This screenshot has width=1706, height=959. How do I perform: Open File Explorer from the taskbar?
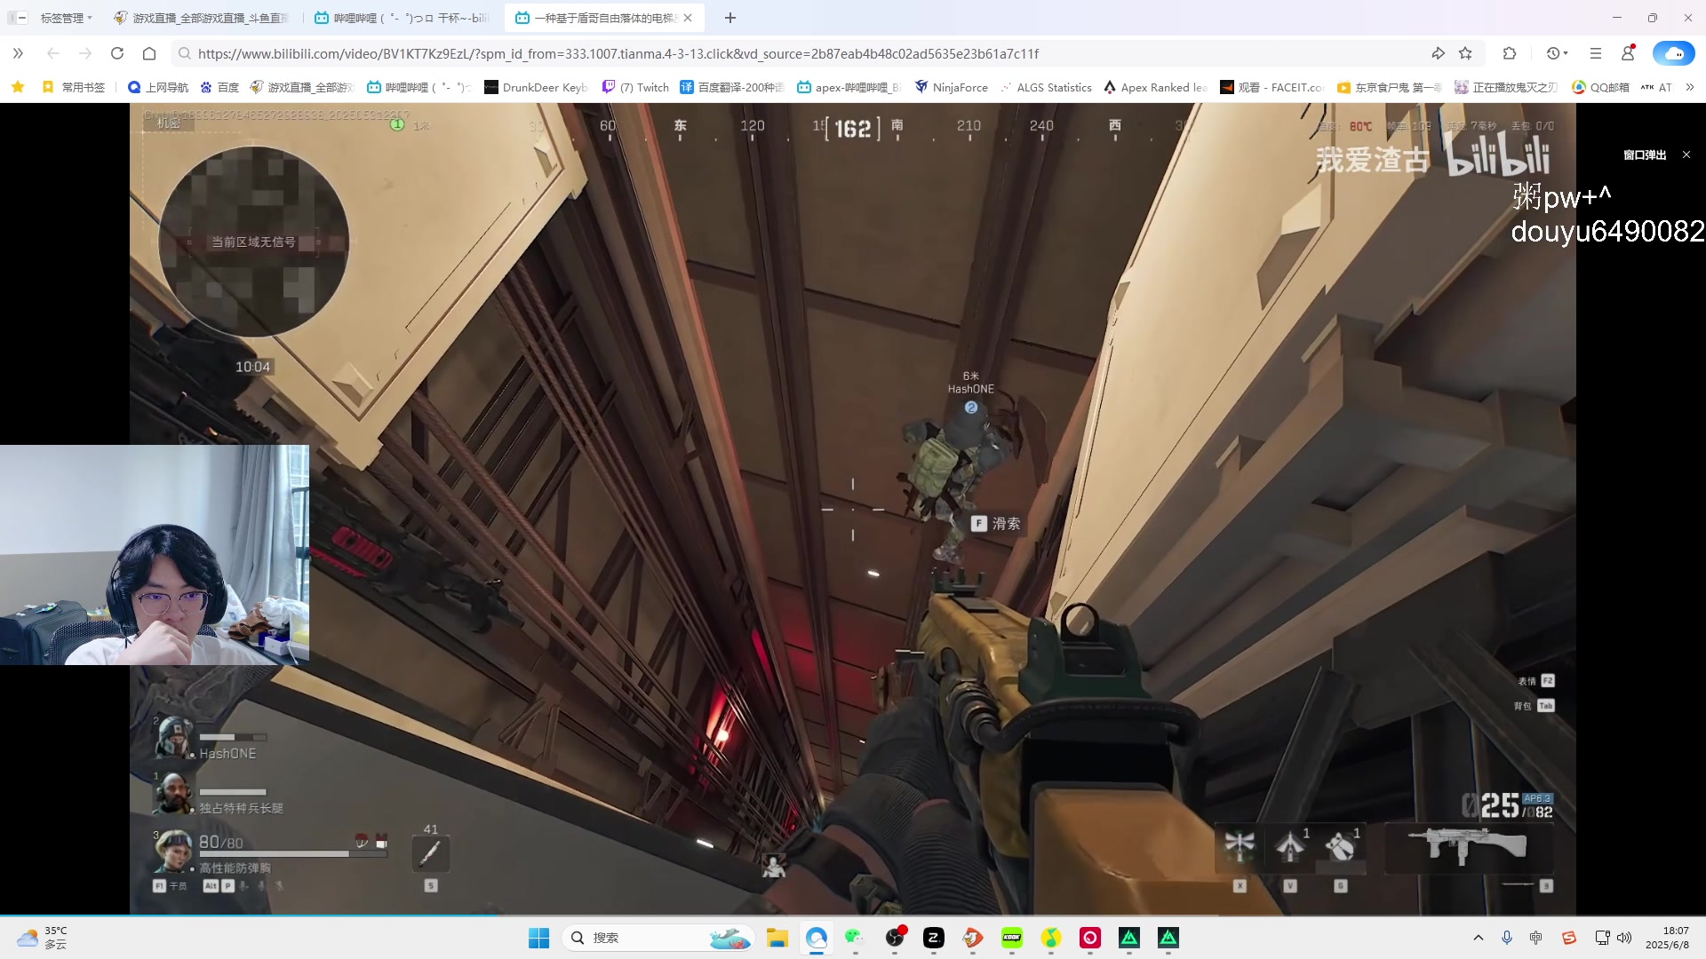777,938
